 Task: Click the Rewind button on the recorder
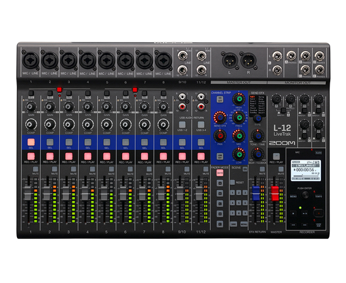tap(293, 225)
